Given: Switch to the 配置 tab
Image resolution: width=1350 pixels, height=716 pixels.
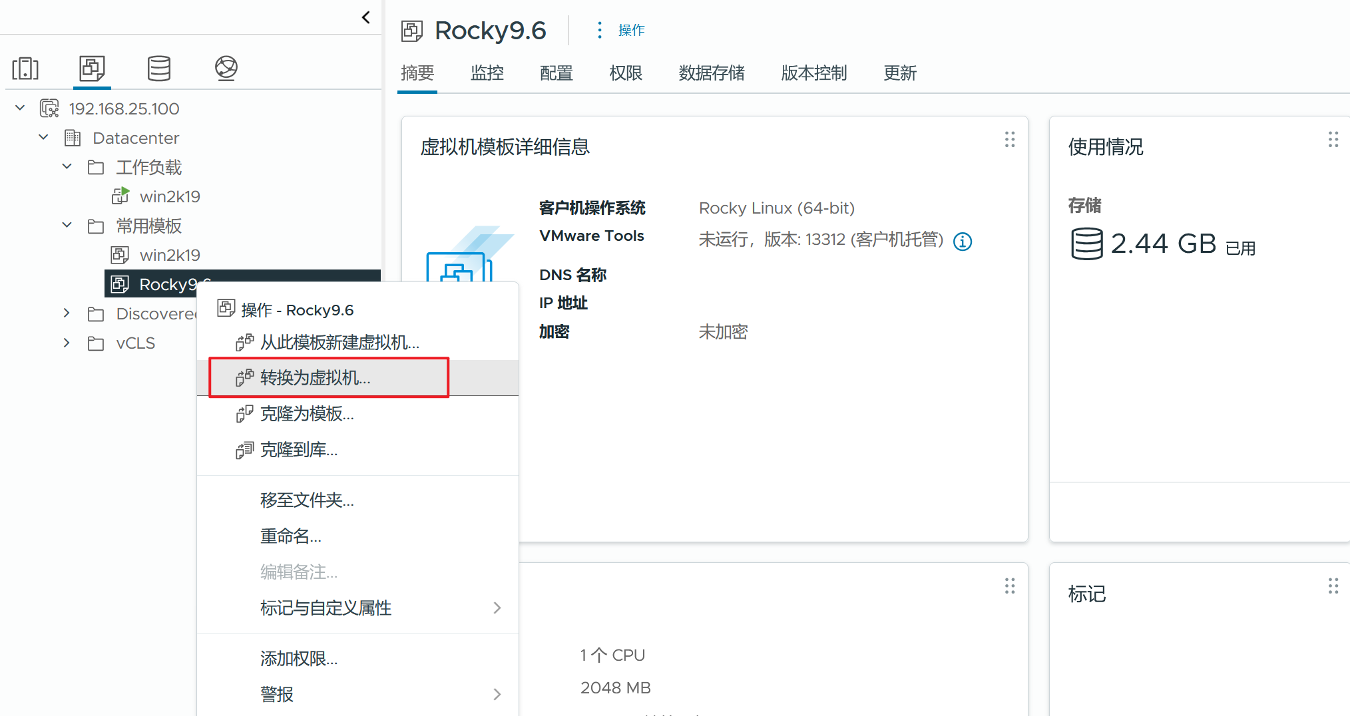Looking at the screenshot, I should [557, 73].
